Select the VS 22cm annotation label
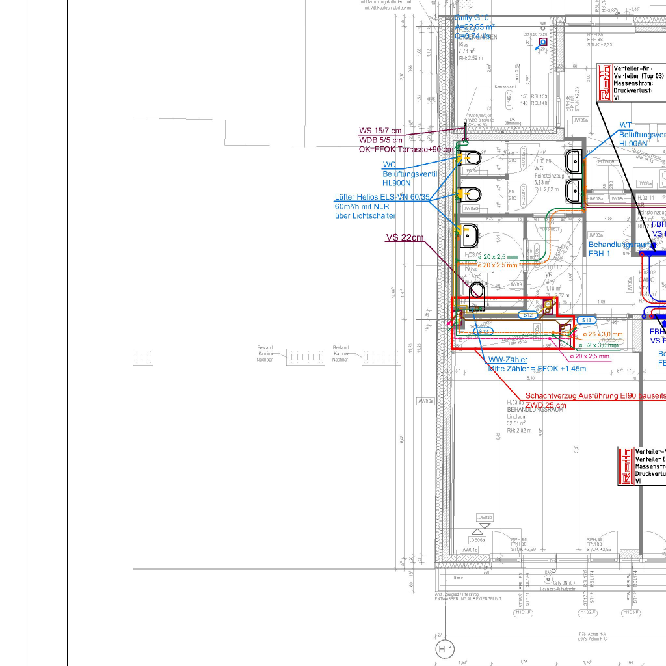 click(404, 238)
